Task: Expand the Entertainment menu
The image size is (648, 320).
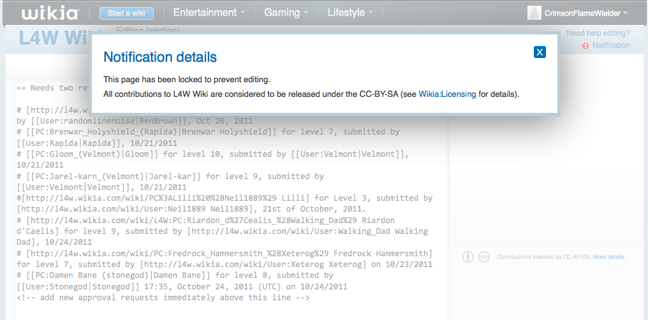Action: 209,13
